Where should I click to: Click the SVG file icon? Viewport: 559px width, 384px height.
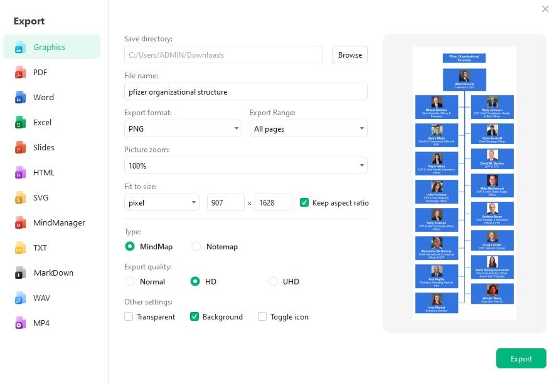[x=20, y=197]
